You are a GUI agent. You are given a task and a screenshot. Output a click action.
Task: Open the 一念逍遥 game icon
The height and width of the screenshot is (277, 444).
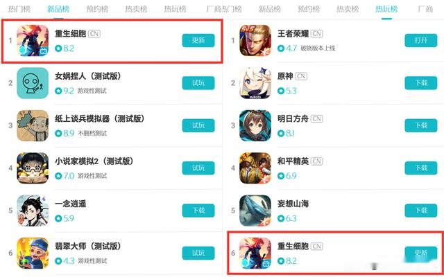33,211
